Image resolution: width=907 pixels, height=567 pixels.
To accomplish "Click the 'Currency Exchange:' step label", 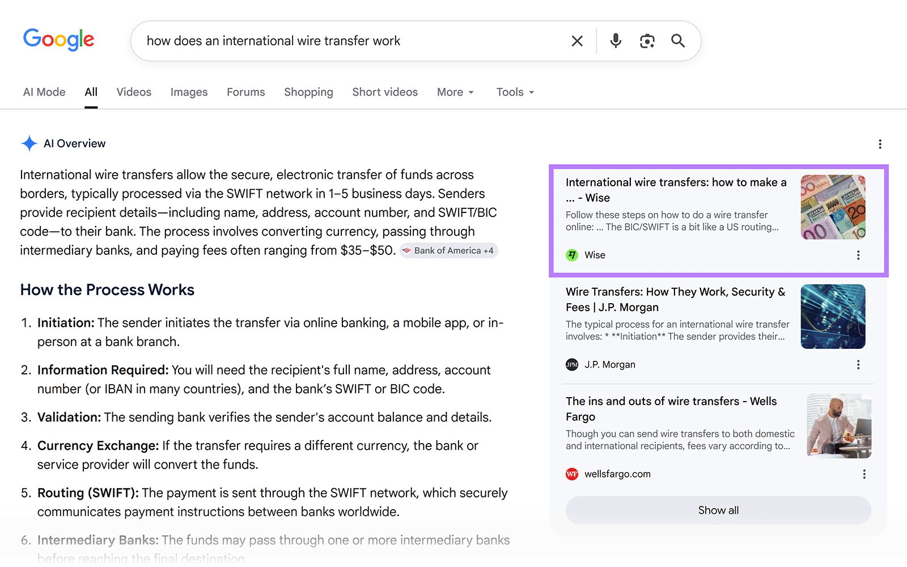I will click(x=98, y=446).
